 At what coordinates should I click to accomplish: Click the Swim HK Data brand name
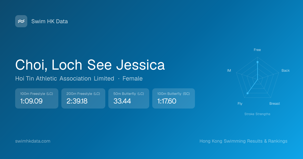pos(49,21)
